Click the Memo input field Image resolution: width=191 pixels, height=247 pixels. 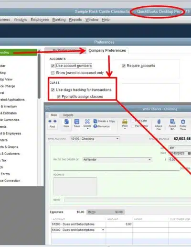(127, 200)
